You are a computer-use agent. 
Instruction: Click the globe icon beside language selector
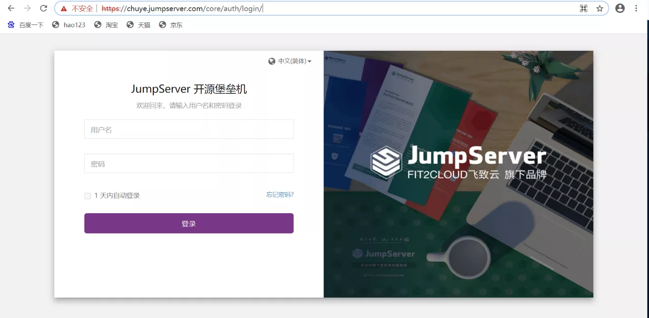tap(272, 61)
